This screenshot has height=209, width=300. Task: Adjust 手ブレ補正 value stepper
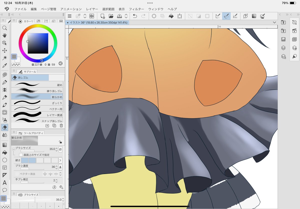[x=56, y=181]
